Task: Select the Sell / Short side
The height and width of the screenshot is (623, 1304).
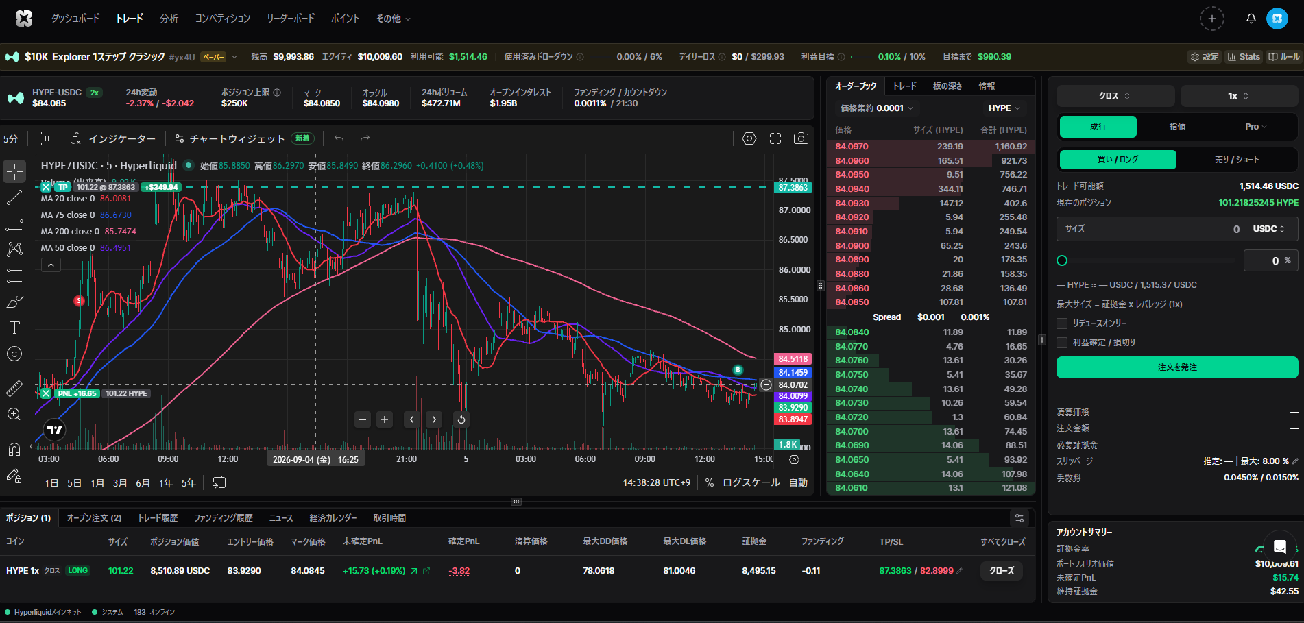Action: coord(1237,160)
